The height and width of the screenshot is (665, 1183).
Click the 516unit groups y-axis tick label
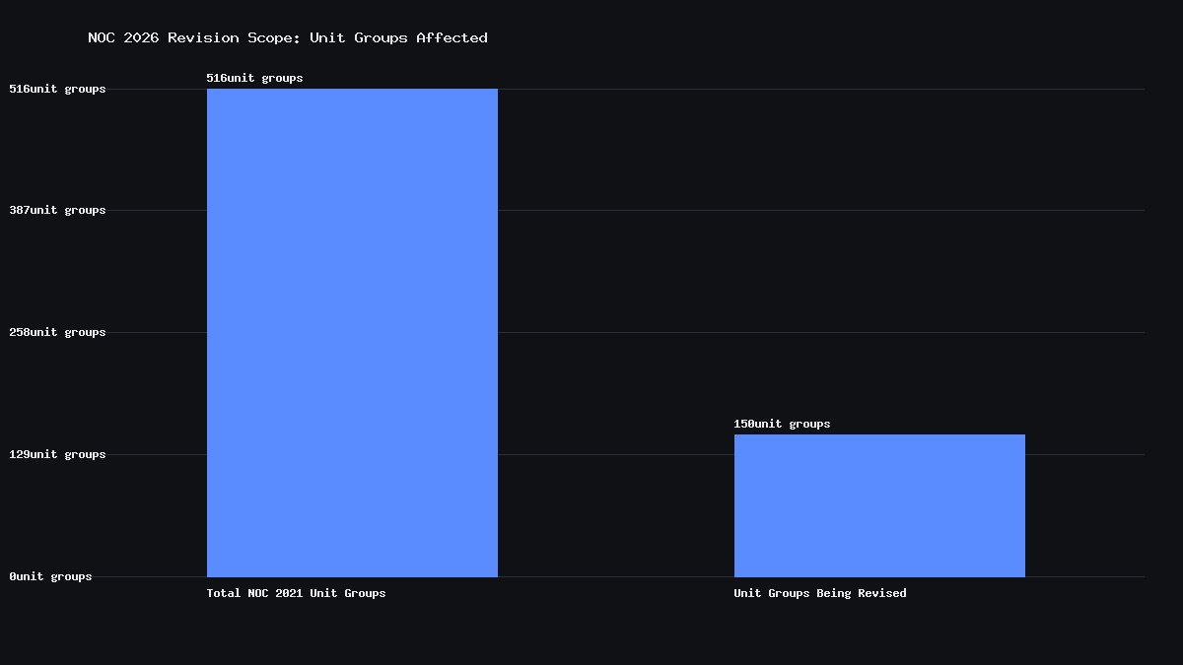click(57, 89)
